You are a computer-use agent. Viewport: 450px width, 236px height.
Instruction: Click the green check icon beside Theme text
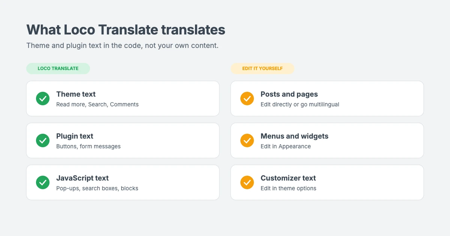(43, 99)
